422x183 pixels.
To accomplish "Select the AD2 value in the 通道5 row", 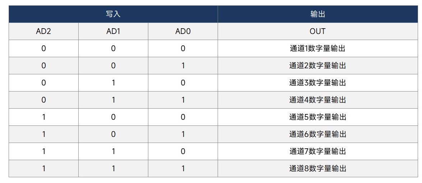I will coord(43,117).
